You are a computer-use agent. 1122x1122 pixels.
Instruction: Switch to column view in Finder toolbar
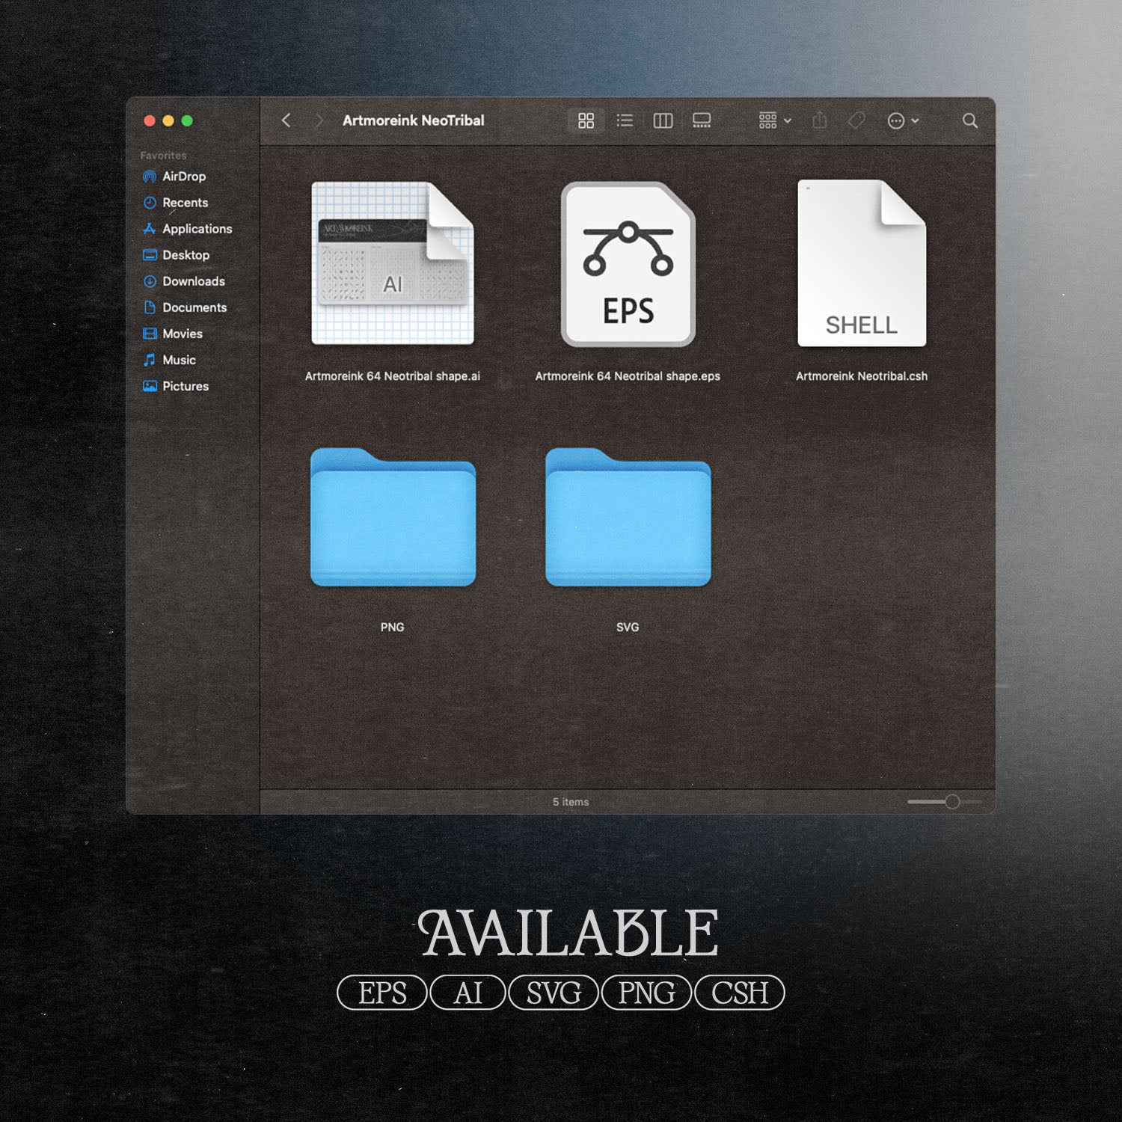click(663, 120)
